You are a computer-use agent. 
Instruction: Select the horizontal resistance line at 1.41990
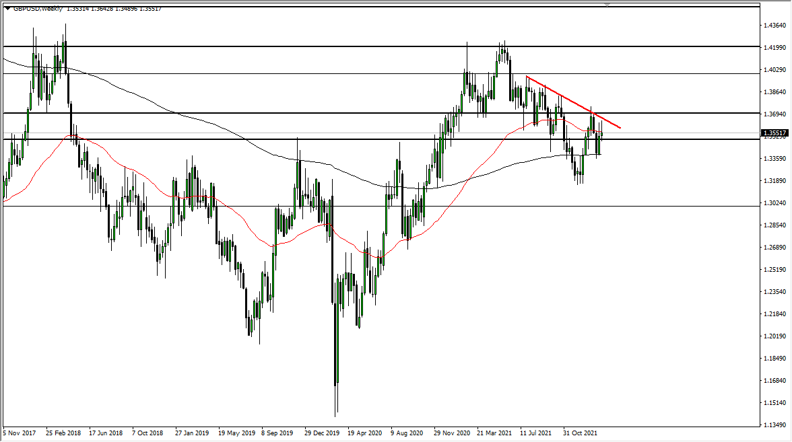point(303,46)
